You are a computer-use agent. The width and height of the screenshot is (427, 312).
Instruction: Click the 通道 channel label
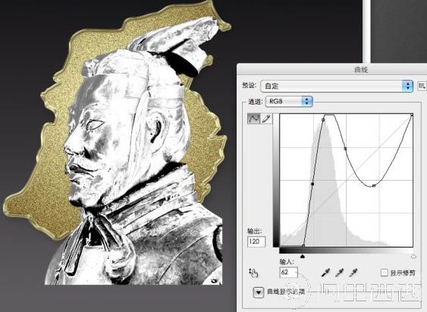[256, 102]
